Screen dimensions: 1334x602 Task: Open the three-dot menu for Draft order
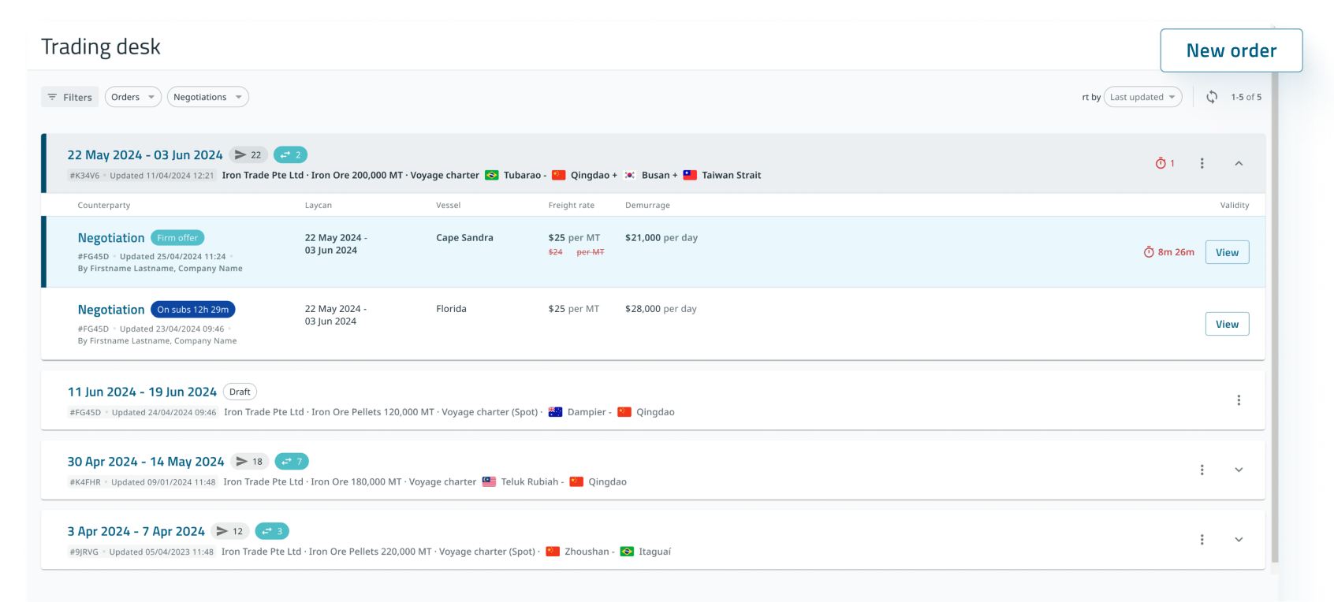[1239, 400]
